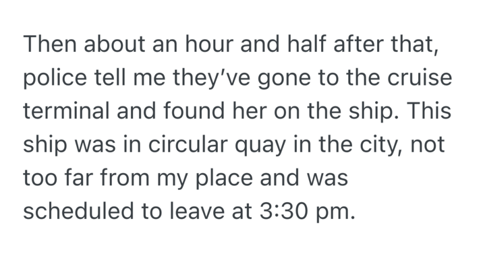Click the word "her" in third line
The width and height of the screenshot is (483, 256).
(x=249, y=110)
